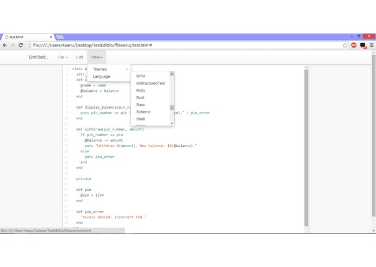376x267 pixels.
Task: Click the '@balance -= amount' line
Action: (x=103, y=141)
